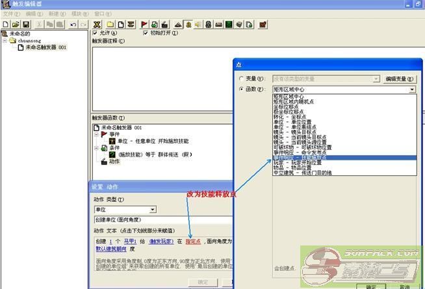Toggle the 初始打开 checkbox
This screenshot has height=289, width=425.
144,32
